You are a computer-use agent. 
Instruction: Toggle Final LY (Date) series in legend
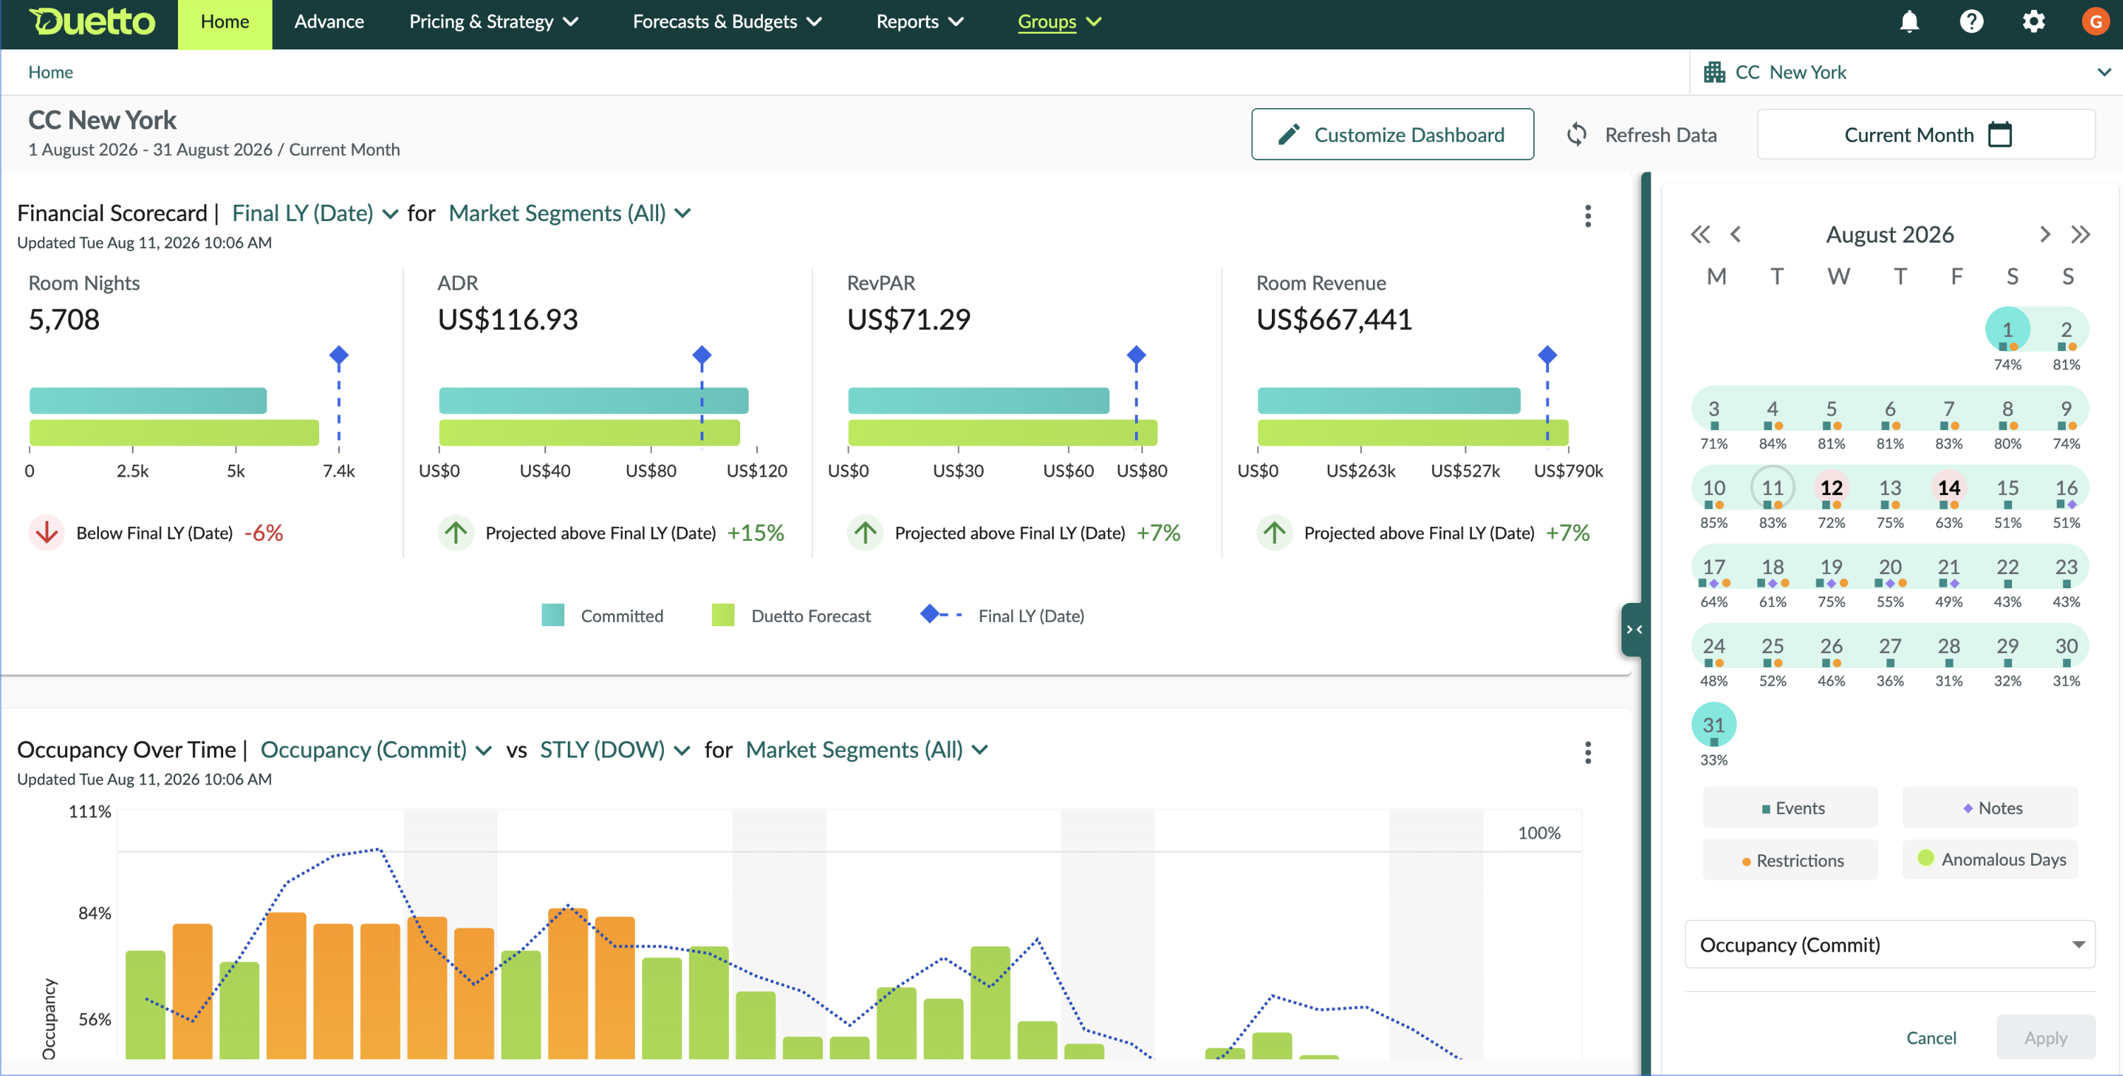[1002, 616]
